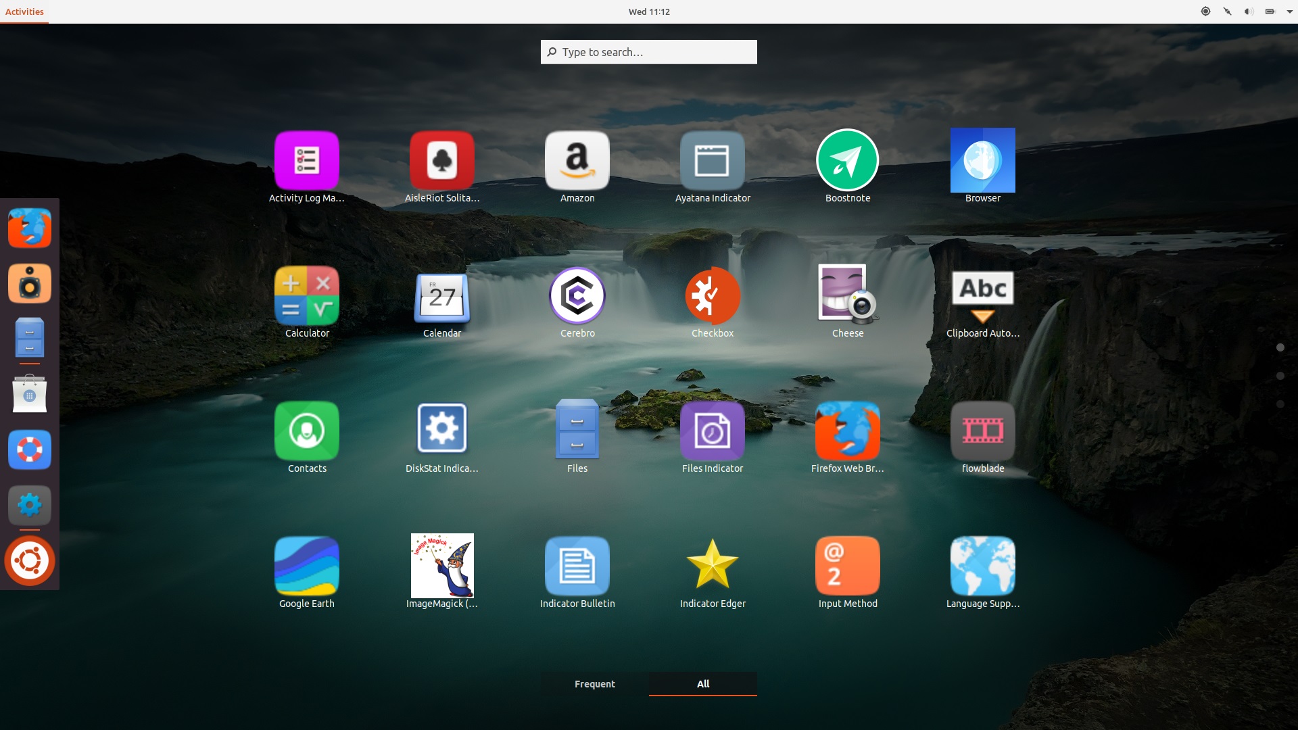Go to second app page dot
The height and width of the screenshot is (730, 1298).
pos(1280,376)
